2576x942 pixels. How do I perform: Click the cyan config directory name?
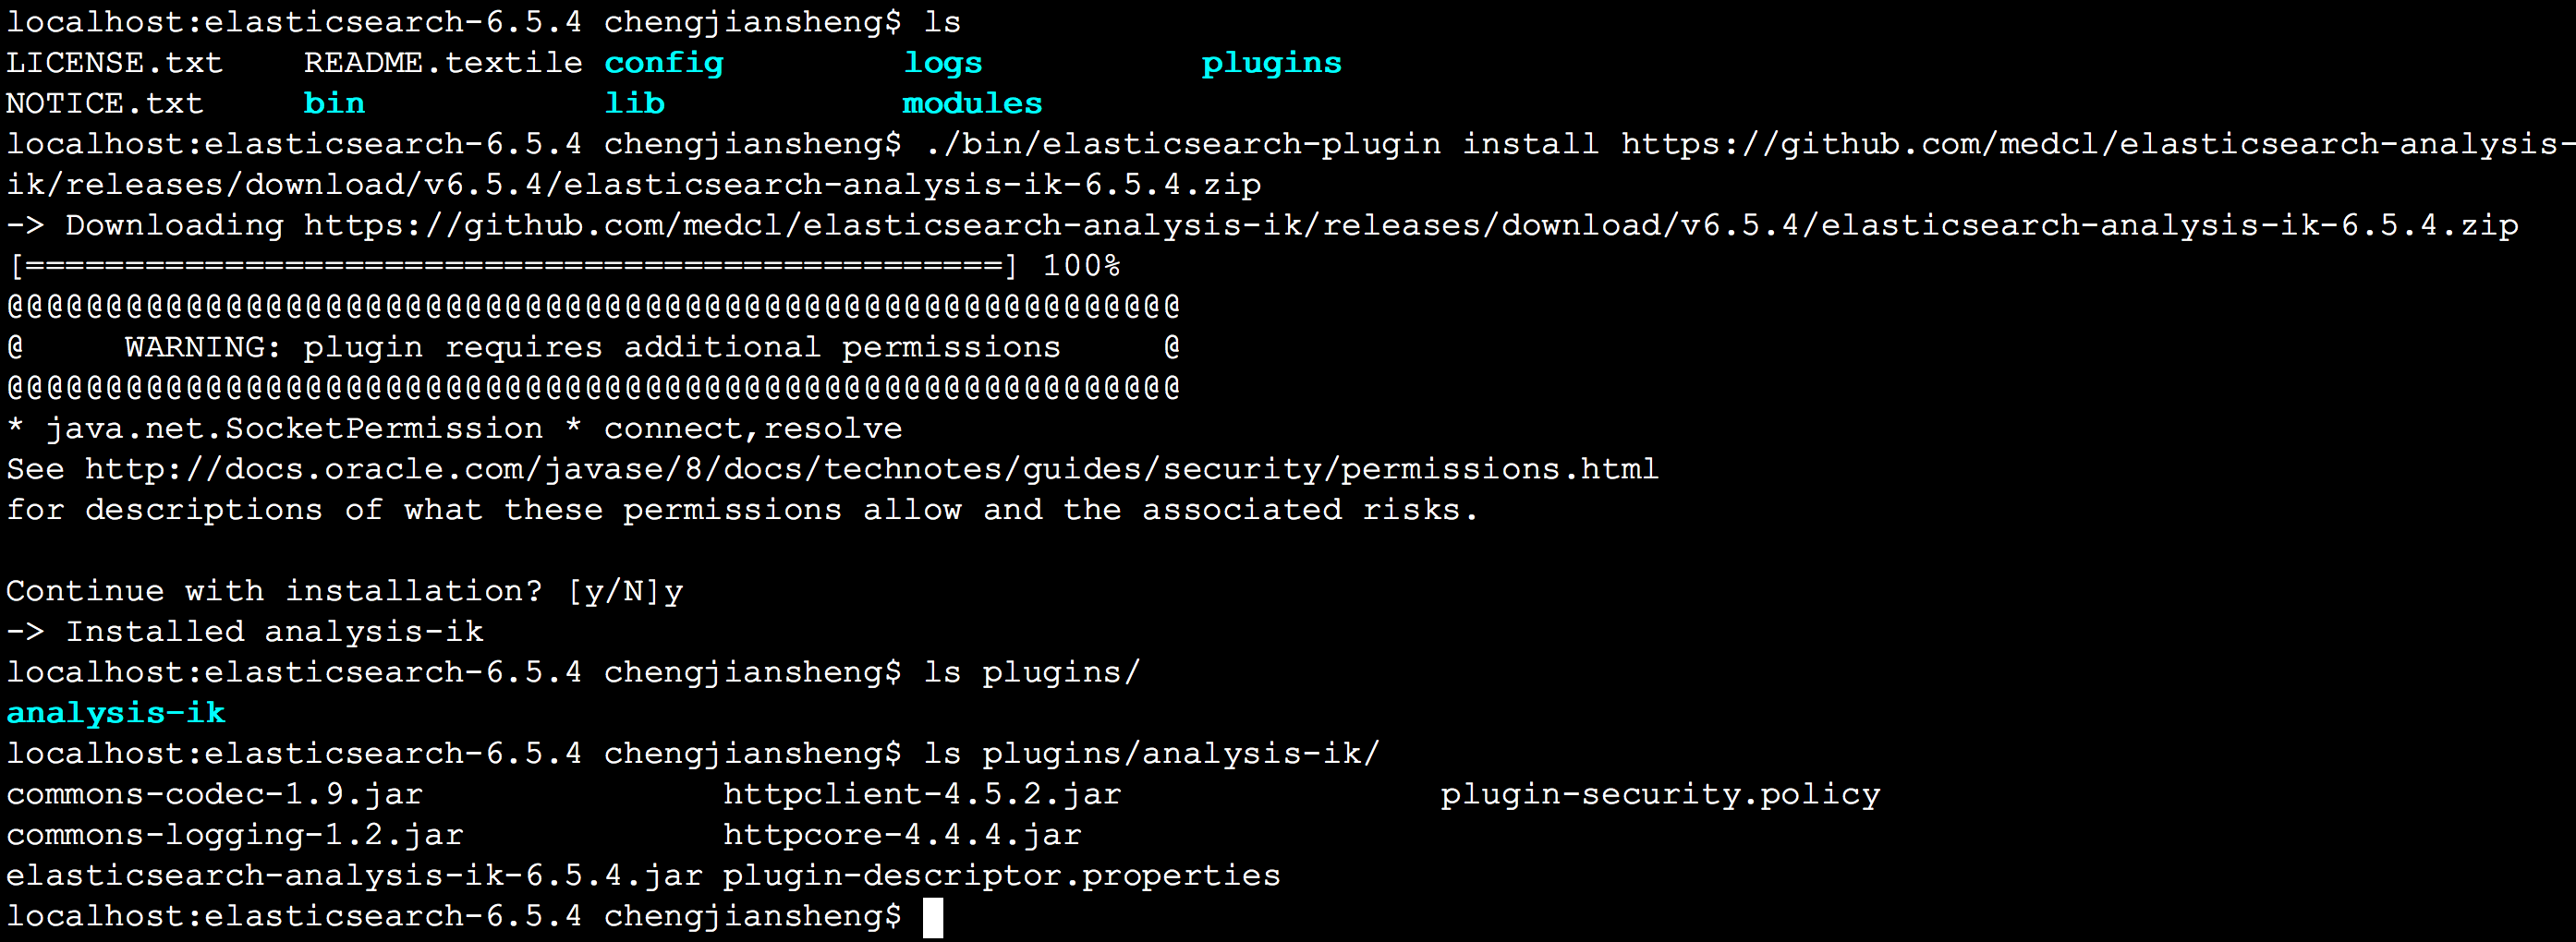663,63
